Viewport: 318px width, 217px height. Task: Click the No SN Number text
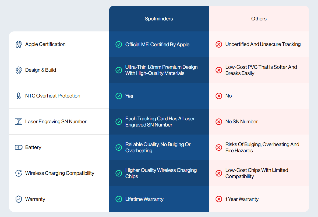point(242,122)
